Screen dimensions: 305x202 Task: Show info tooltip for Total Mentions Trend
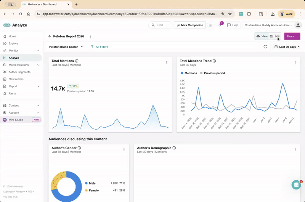214,61
